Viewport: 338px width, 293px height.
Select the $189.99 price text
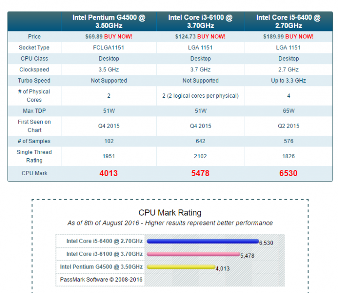click(273, 37)
